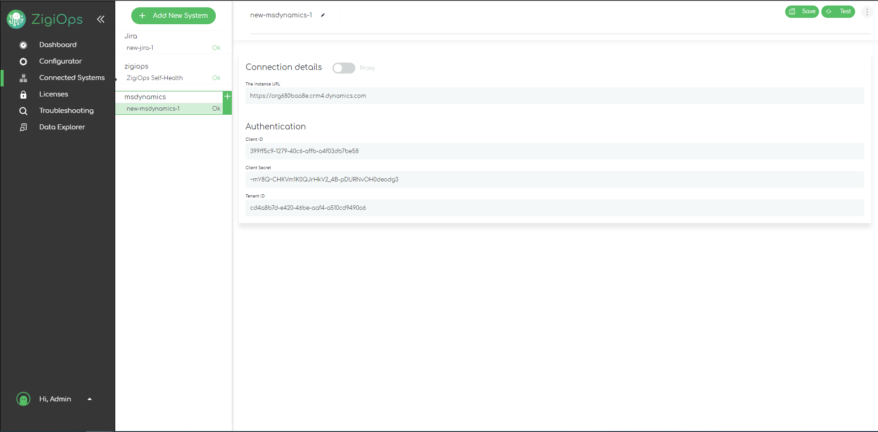
Task: Click the Data Explorer icon
Action: (x=23, y=127)
